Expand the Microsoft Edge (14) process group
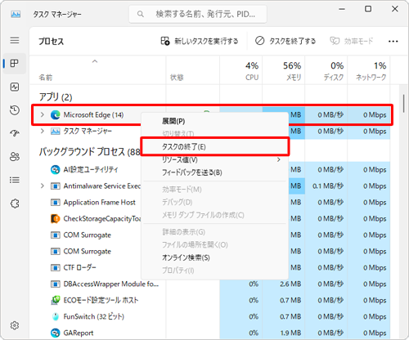 tap(43, 115)
